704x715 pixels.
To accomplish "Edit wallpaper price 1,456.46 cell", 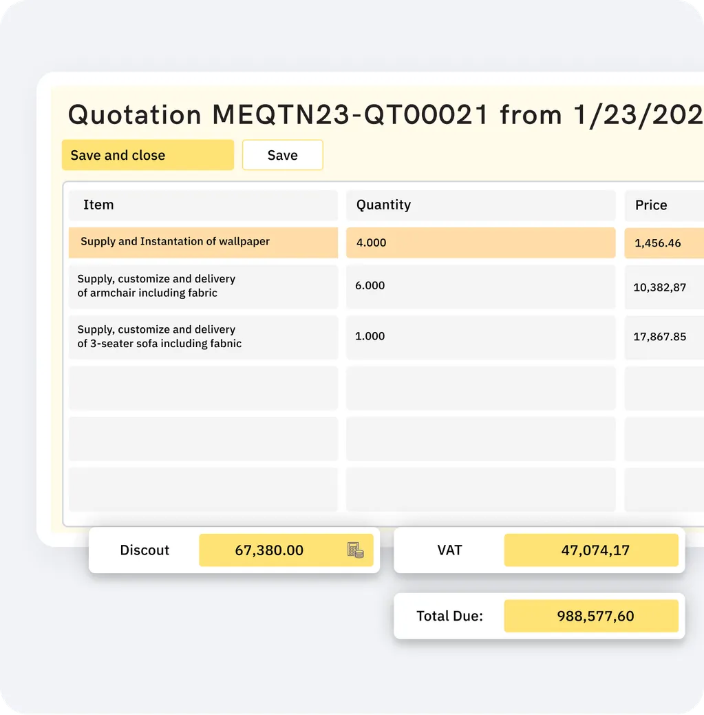I will (664, 242).
